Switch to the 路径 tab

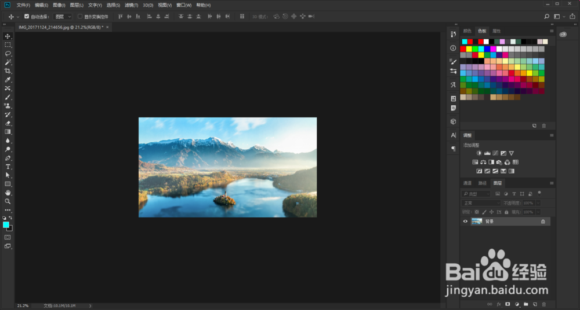(x=483, y=183)
